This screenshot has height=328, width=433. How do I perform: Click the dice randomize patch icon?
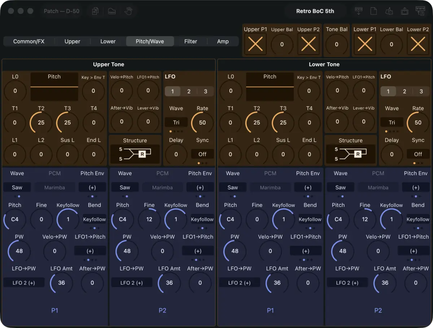(x=389, y=11)
